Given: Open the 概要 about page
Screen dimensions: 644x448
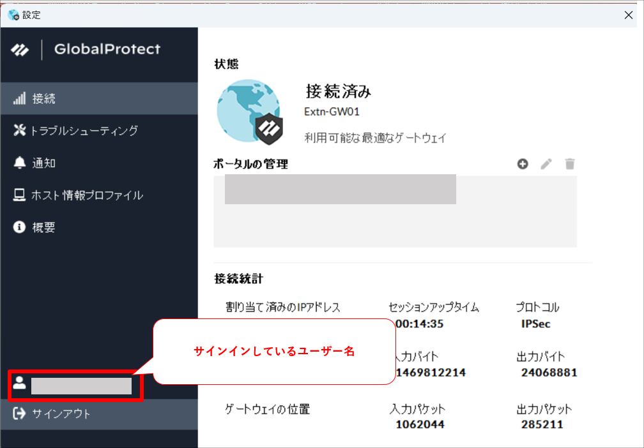Looking at the screenshot, I should pos(99,227).
